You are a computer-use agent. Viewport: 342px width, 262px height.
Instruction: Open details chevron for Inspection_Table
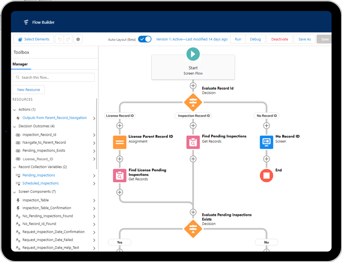point(94,201)
